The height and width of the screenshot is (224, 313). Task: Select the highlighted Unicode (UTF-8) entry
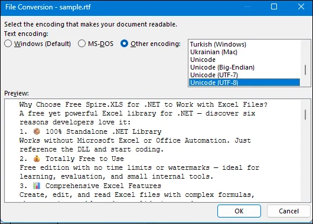click(x=244, y=83)
